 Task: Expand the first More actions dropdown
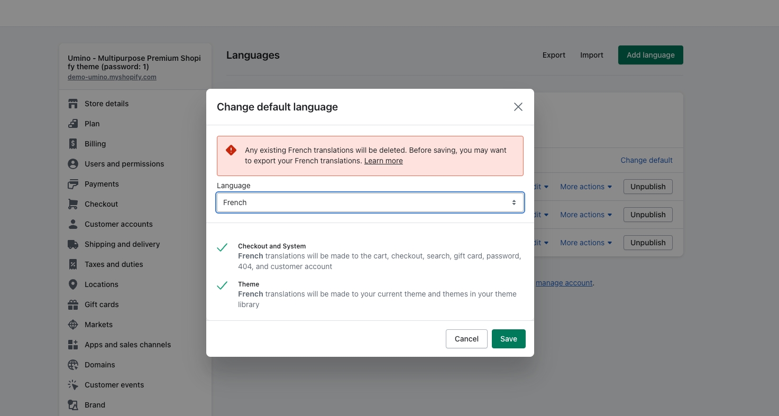(x=586, y=187)
